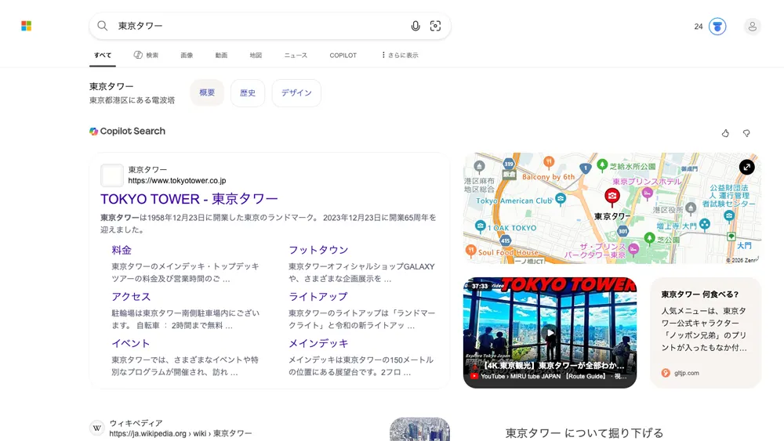The height and width of the screenshot is (441, 784).
Task: Start voice search with microphone icon
Action: (x=416, y=26)
